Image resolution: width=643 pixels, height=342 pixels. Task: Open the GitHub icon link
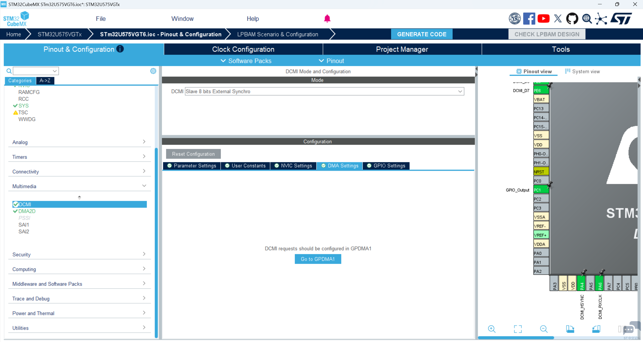click(x=572, y=19)
